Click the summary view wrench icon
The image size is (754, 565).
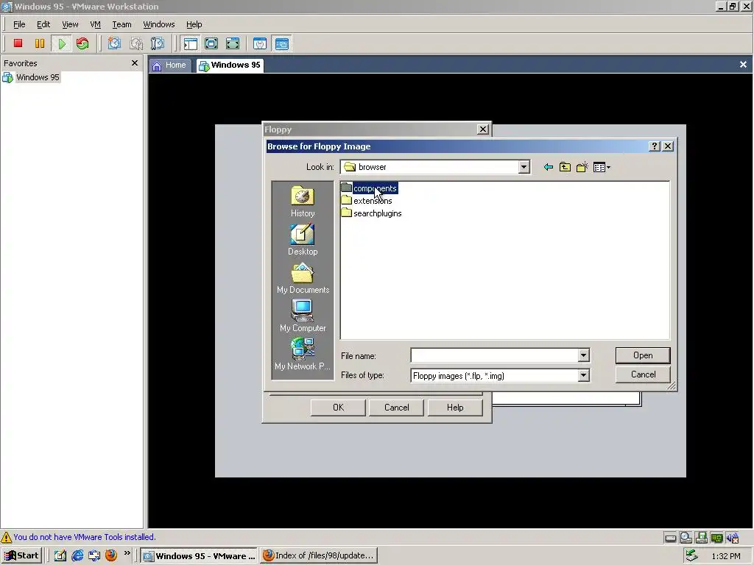coord(260,43)
